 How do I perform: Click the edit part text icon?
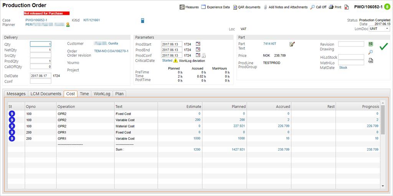(x=292, y=44)
